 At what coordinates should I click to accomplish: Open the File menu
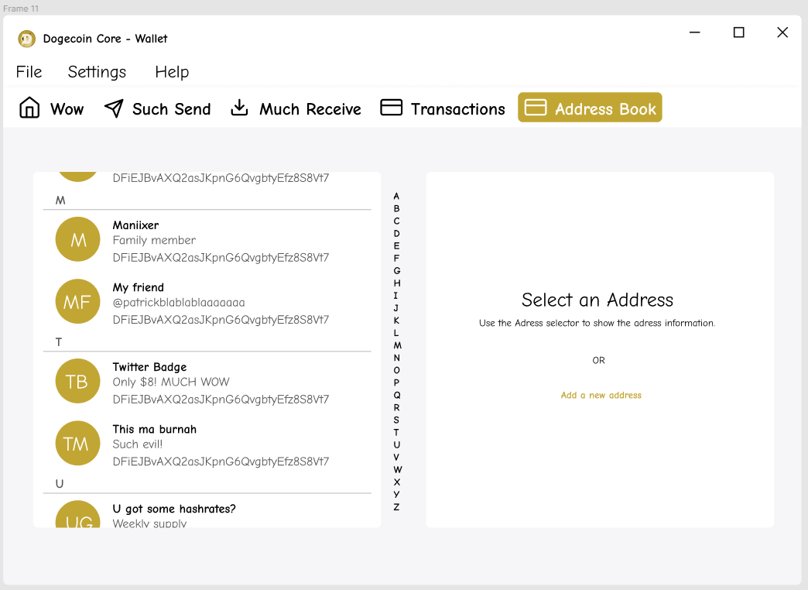tap(29, 71)
